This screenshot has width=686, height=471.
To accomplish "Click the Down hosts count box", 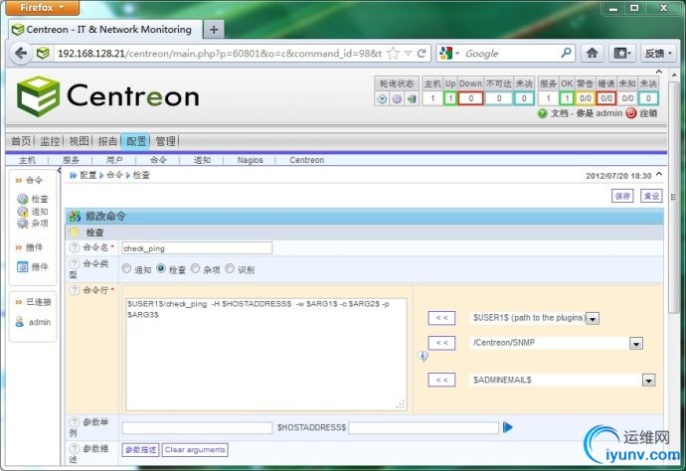I will [x=470, y=98].
